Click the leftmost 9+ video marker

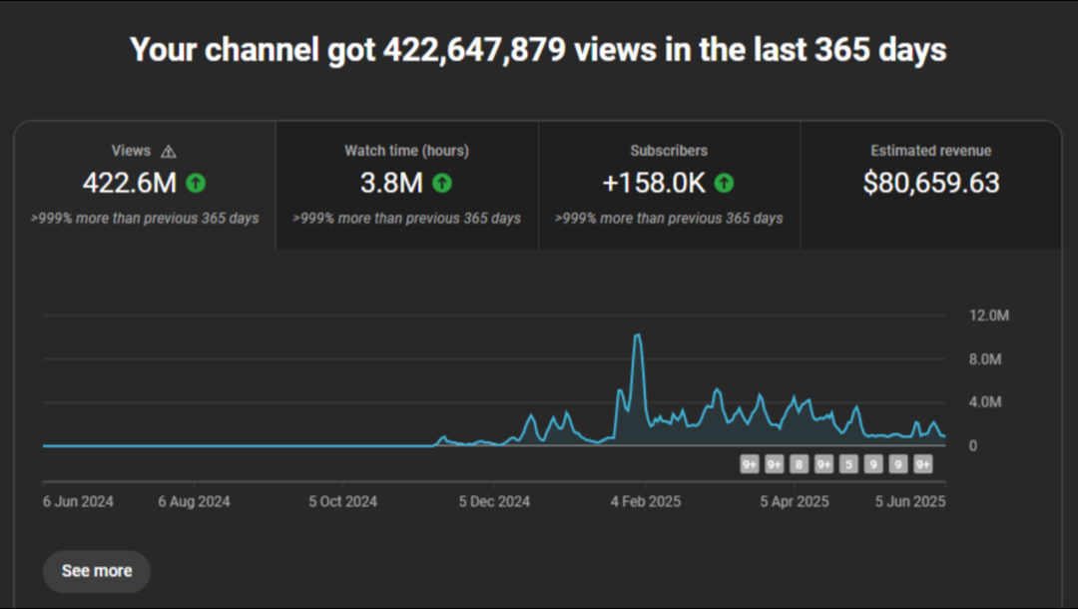click(750, 464)
